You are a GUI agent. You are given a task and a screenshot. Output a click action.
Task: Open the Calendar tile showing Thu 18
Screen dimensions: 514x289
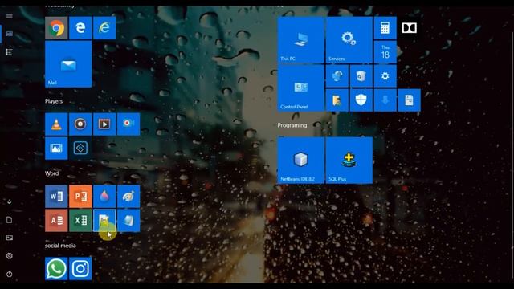pyautogui.click(x=385, y=52)
